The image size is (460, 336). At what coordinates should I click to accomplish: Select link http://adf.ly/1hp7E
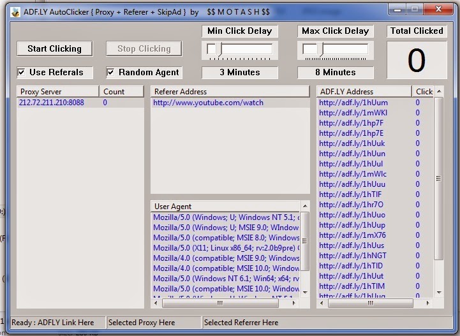[x=351, y=133]
